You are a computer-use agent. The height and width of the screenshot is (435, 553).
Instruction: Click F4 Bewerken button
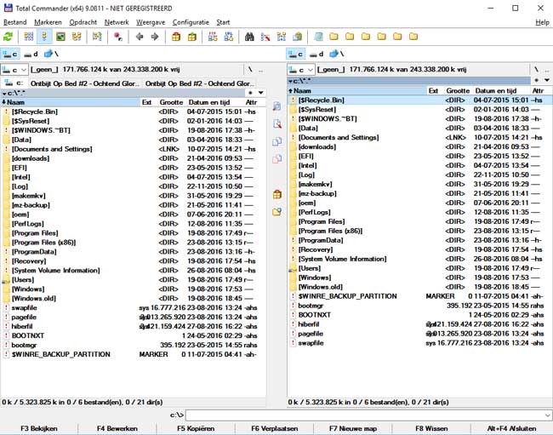click(117, 428)
